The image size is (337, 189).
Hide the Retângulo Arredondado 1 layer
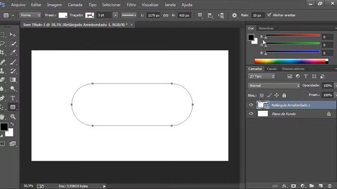click(x=251, y=105)
